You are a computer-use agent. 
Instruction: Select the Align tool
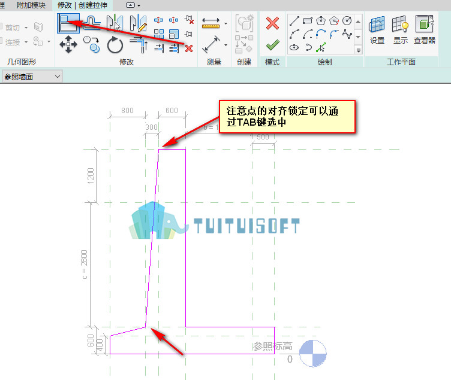point(68,23)
